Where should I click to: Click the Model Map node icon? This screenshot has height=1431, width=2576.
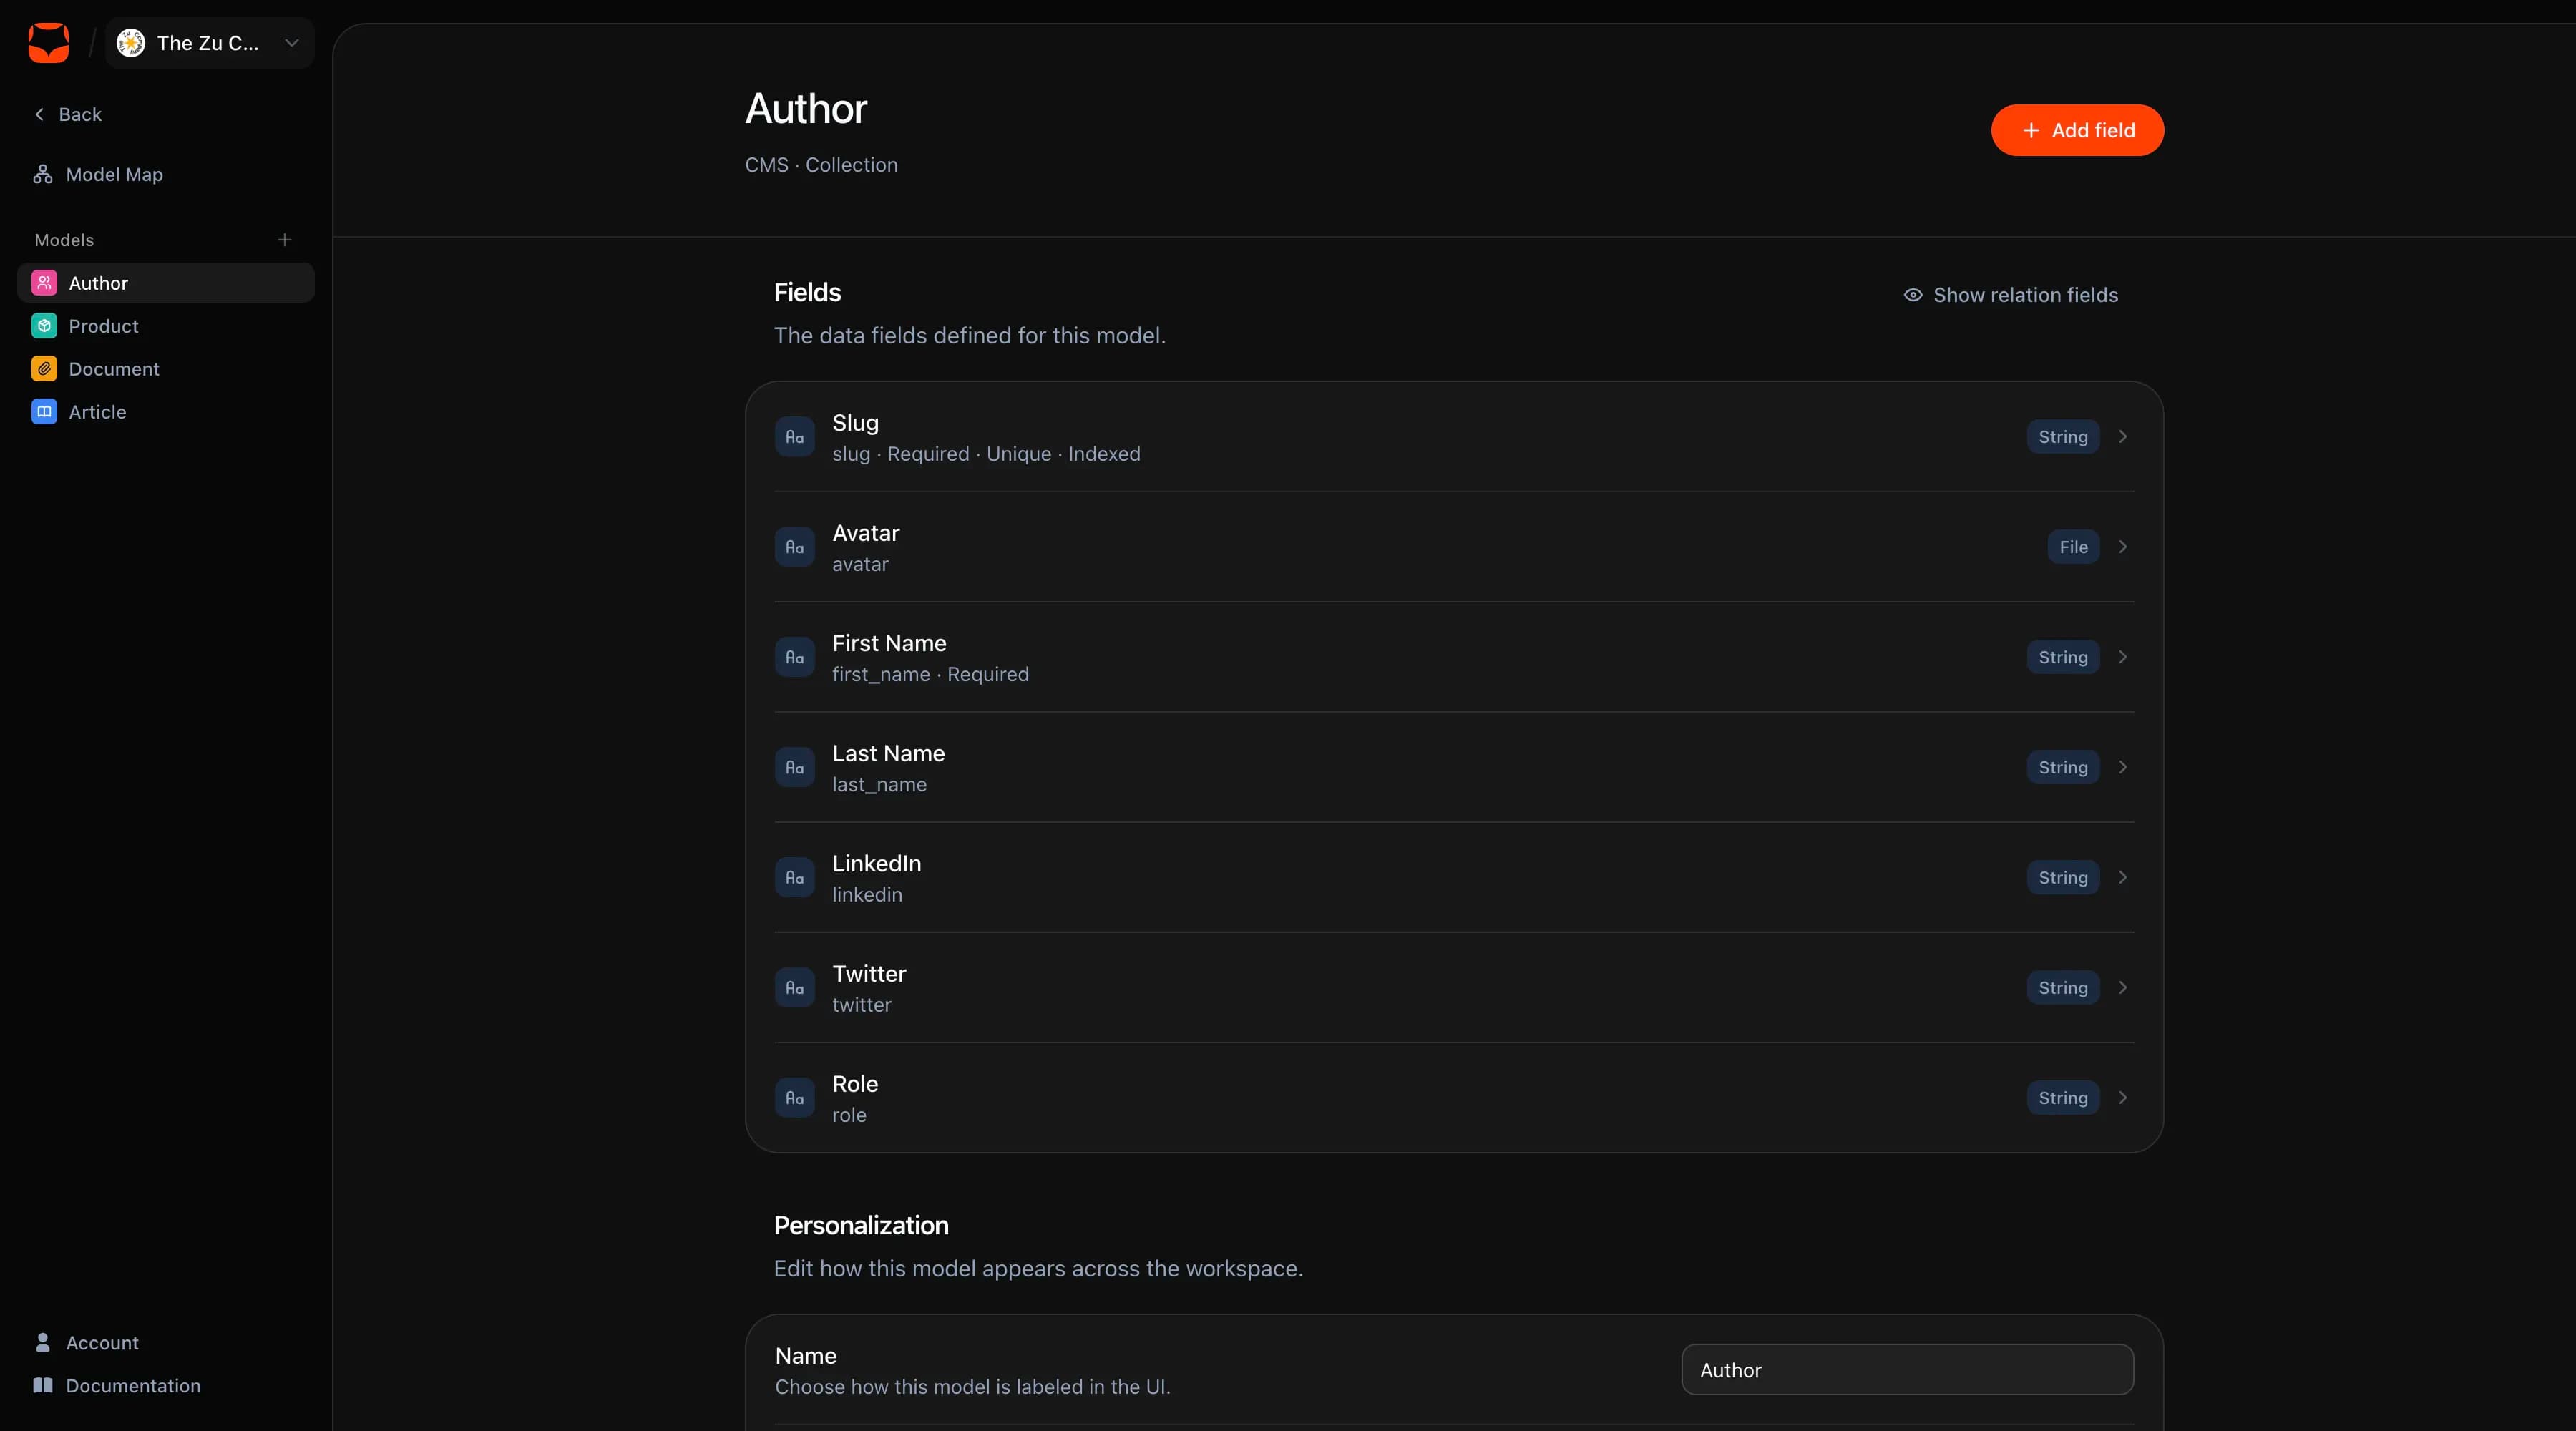pyautogui.click(x=43, y=174)
